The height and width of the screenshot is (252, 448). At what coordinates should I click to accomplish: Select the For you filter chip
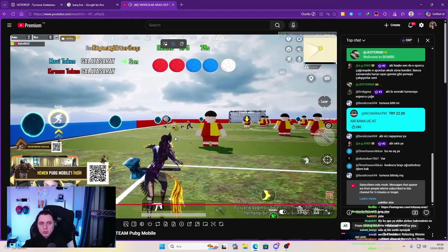pos(411,226)
